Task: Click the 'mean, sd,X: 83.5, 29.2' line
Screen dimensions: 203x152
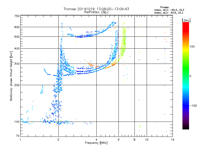Action: (x=169, y=13)
